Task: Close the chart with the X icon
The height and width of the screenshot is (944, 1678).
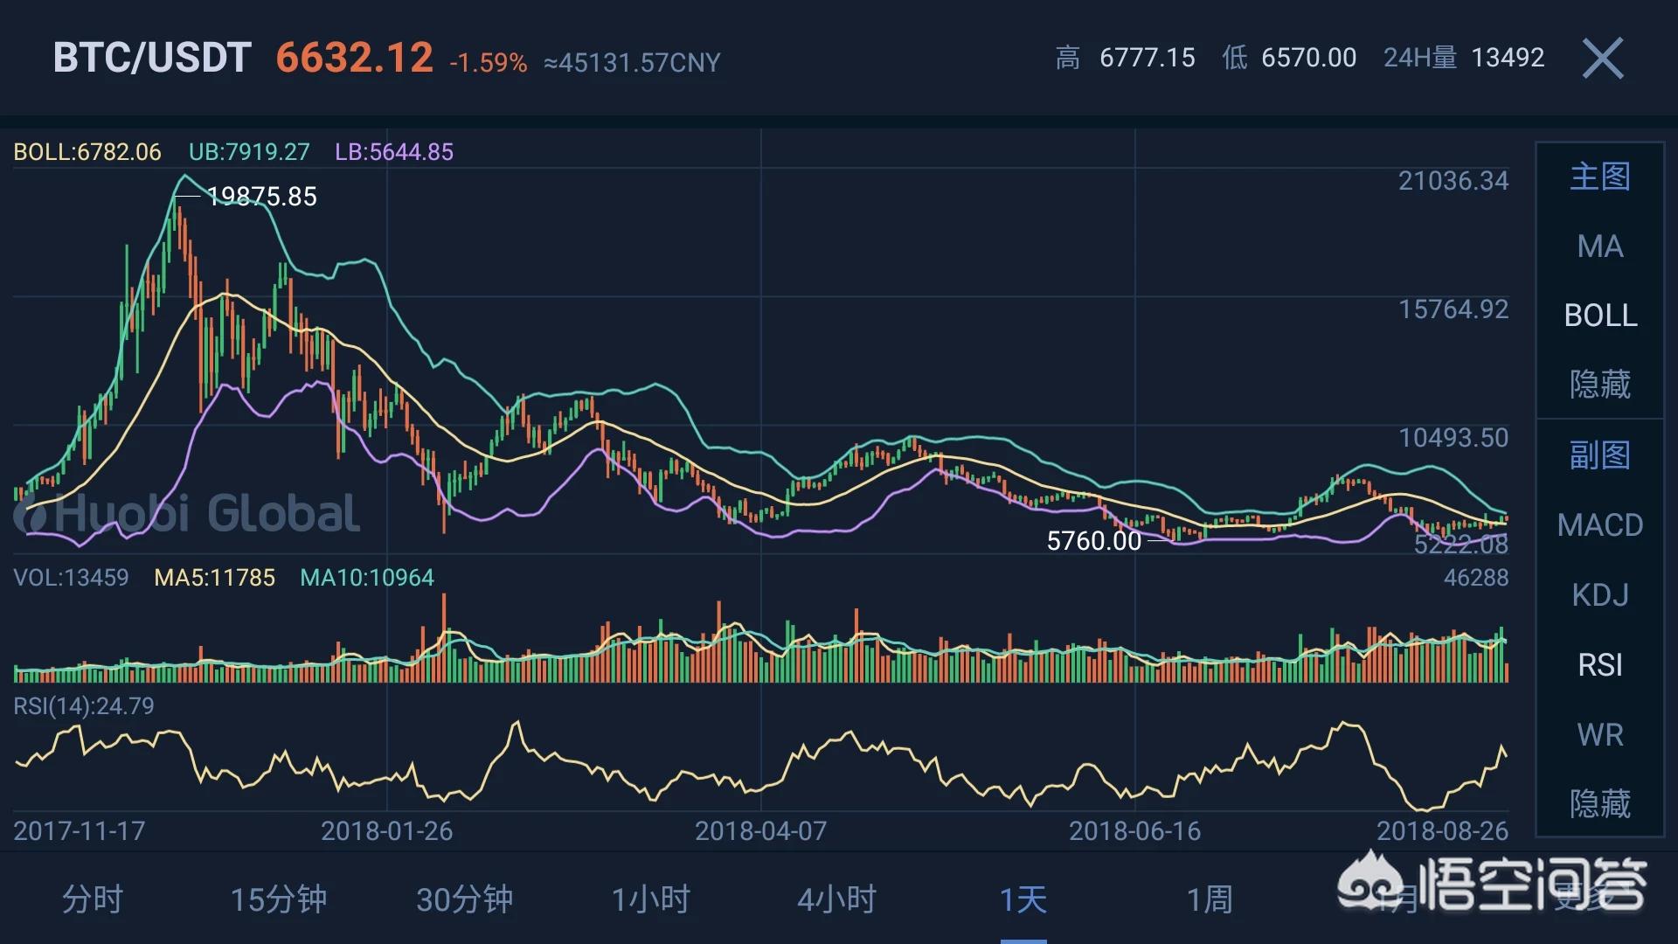Action: 1603,59
